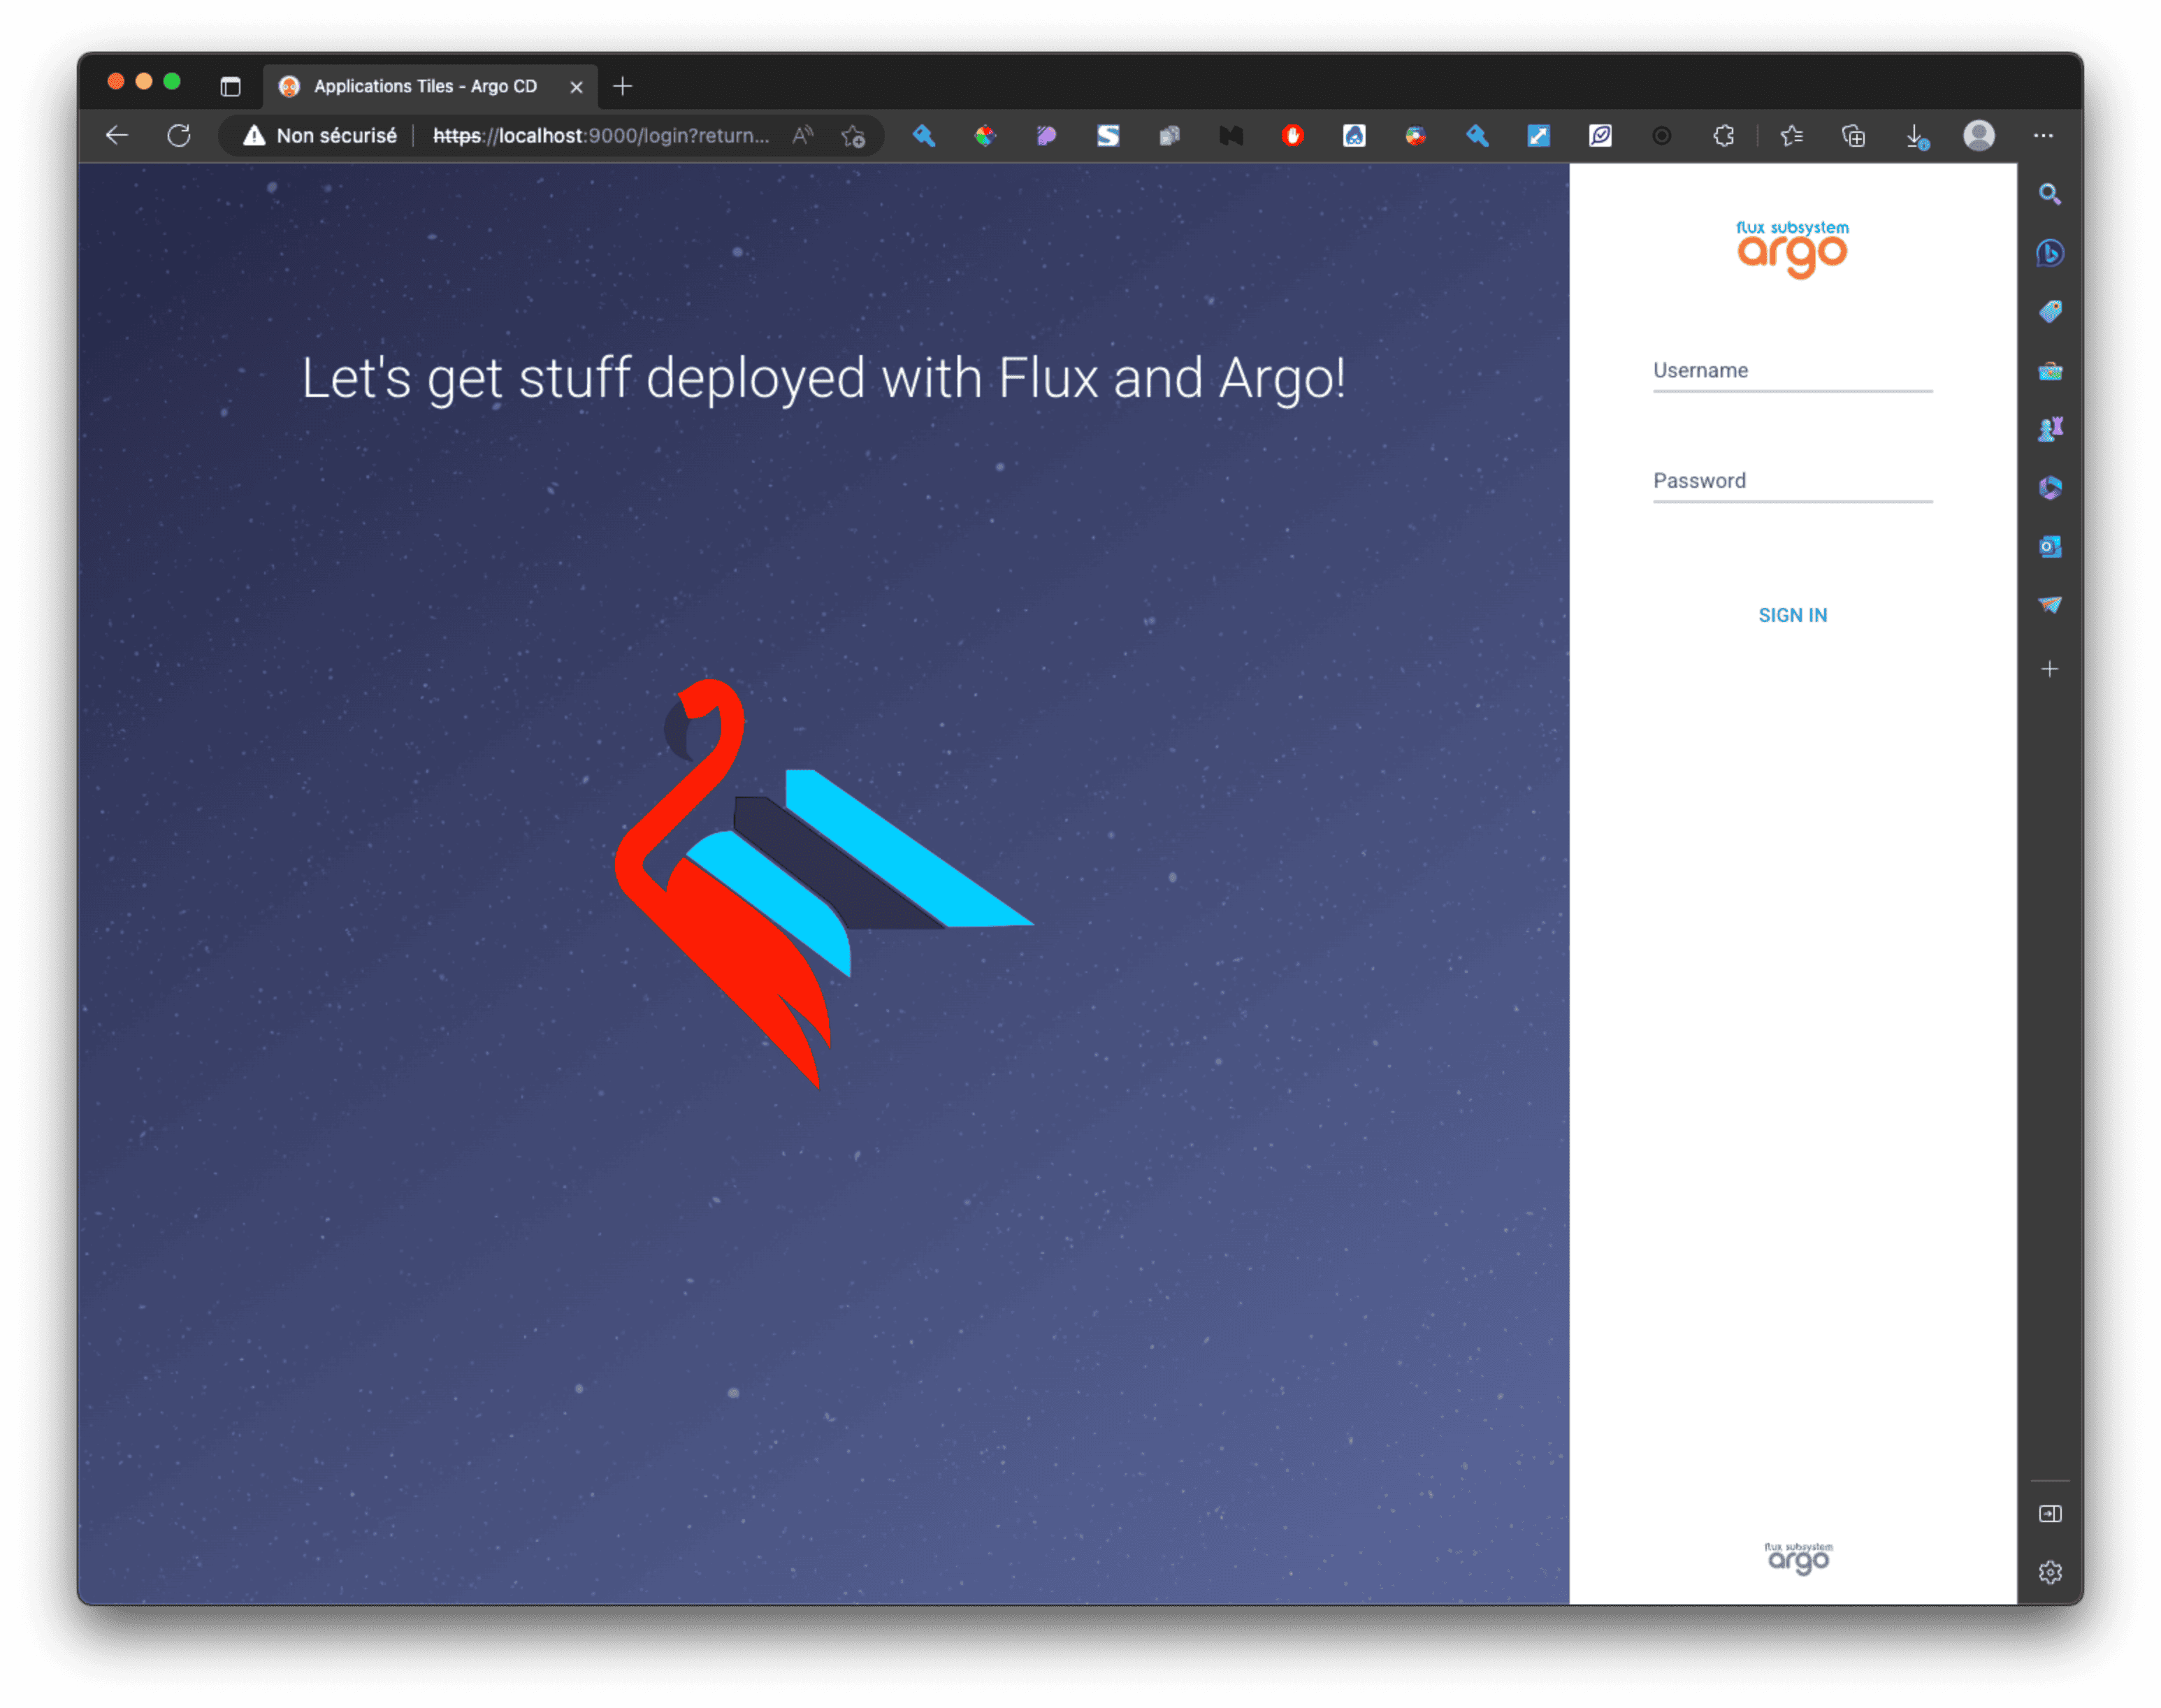Open the extensions puzzle icon
Viewport: 2161px width, 1708px height.
tap(1723, 136)
